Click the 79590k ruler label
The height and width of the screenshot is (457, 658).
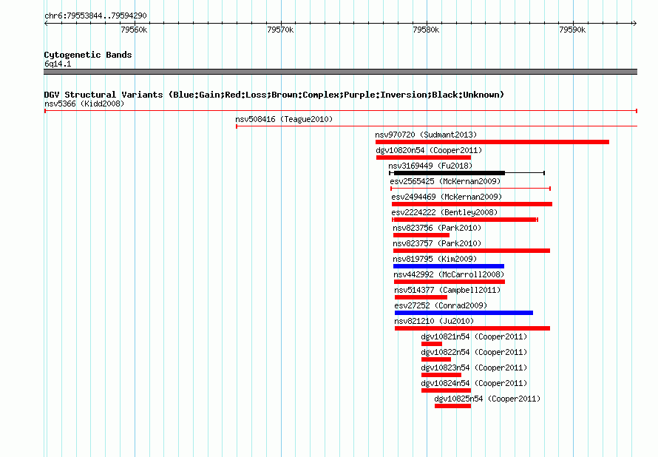pyautogui.click(x=572, y=30)
